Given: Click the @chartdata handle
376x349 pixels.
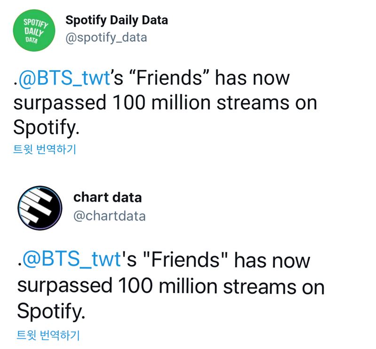Looking at the screenshot, I should 110,216.
